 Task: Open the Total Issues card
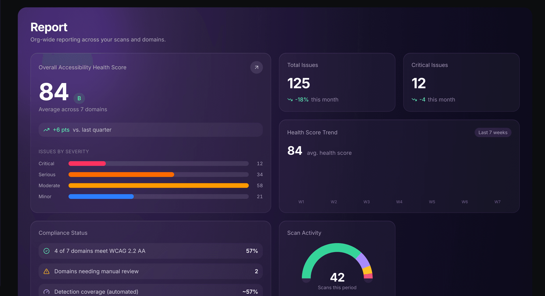(337, 82)
